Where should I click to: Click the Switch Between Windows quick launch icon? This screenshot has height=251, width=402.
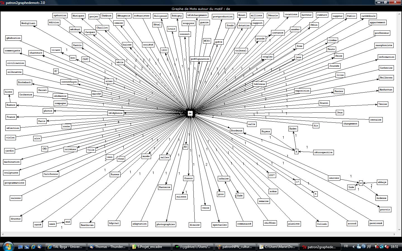tap(27, 247)
